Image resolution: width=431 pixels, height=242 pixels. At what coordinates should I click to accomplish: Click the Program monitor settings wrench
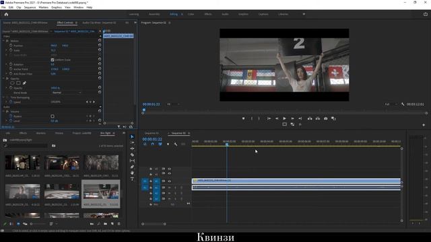pos(403,104)
